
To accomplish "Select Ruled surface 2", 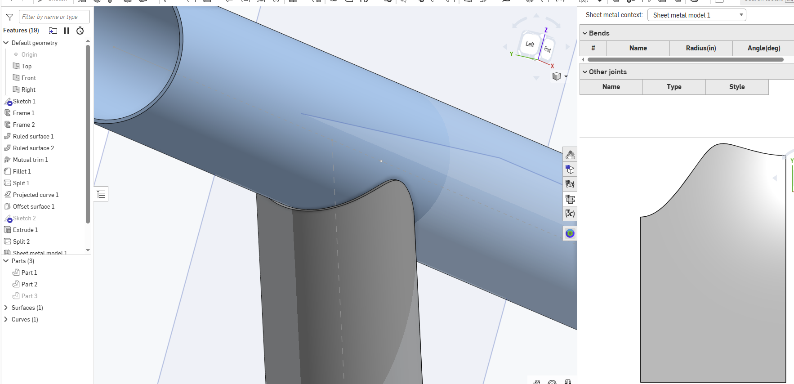I will (33, 148).
